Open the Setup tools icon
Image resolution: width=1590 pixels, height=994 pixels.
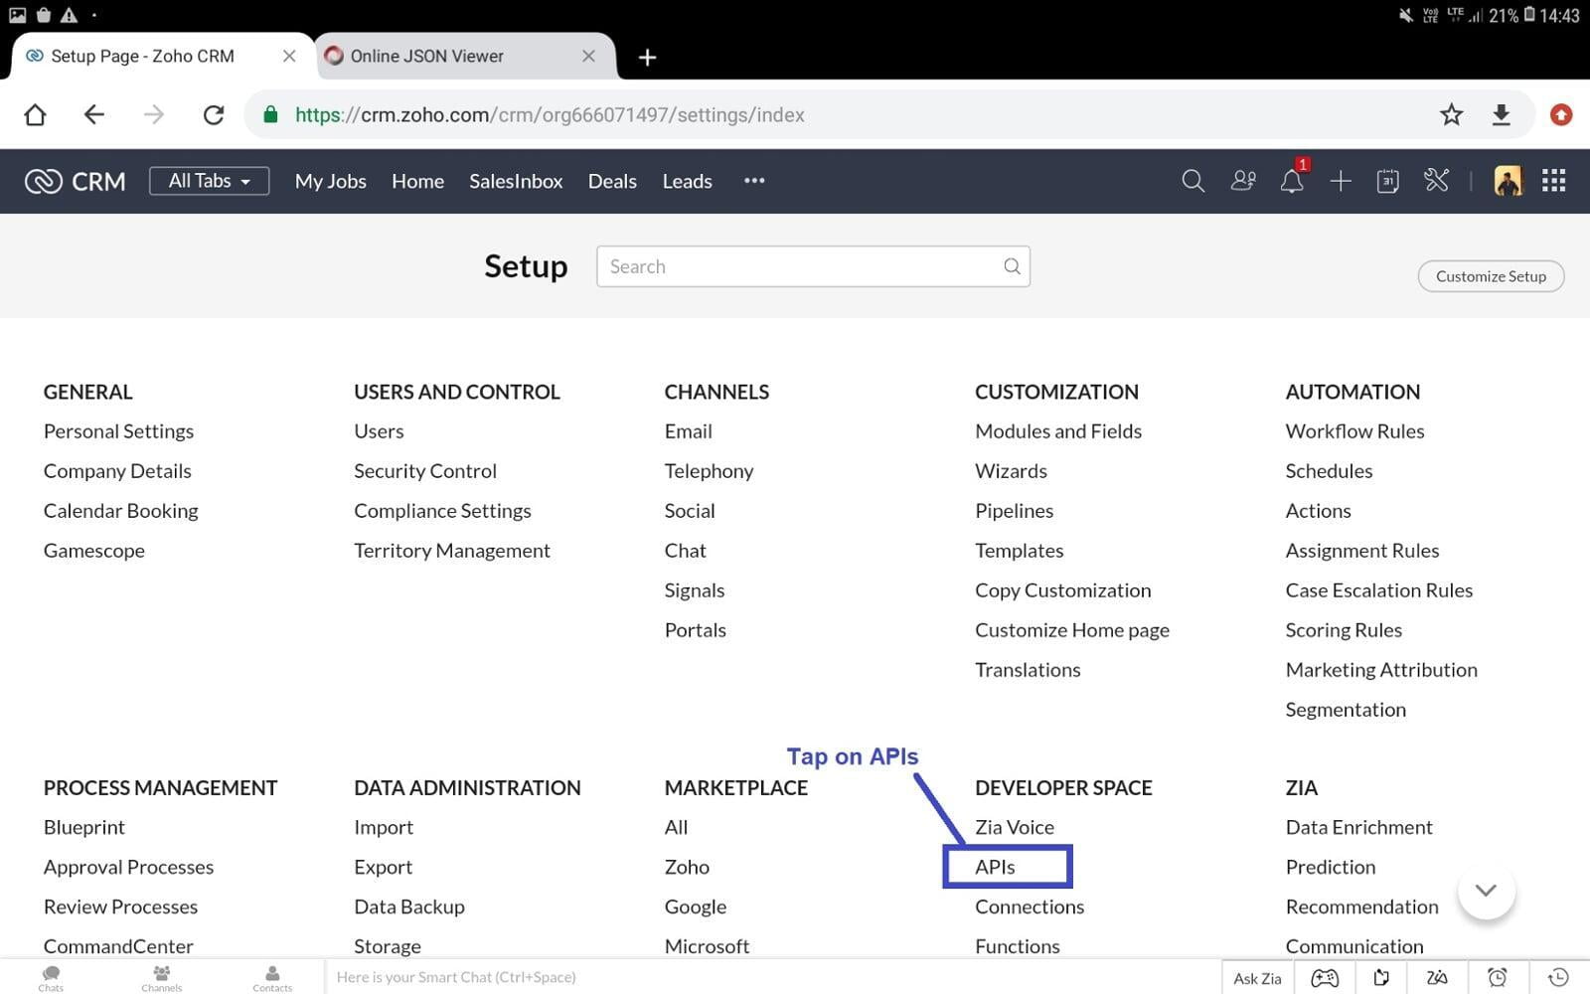coord(1436,180)
